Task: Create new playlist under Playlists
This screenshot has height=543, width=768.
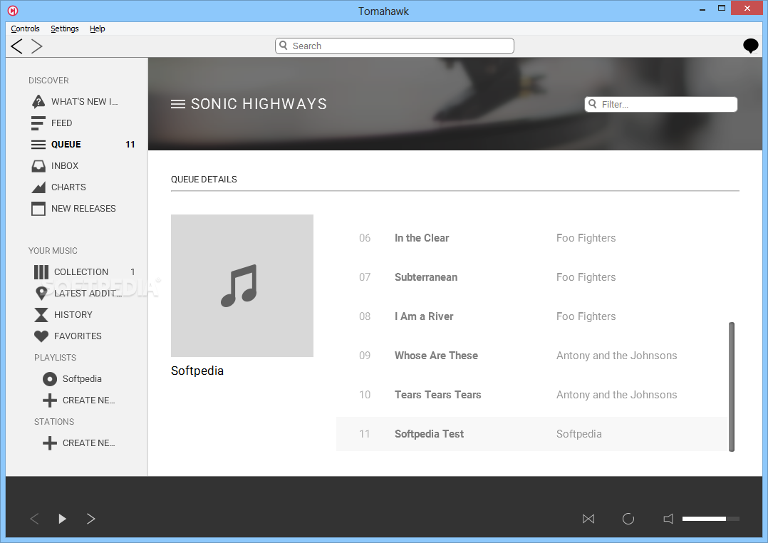Action: tap(88, 400)
